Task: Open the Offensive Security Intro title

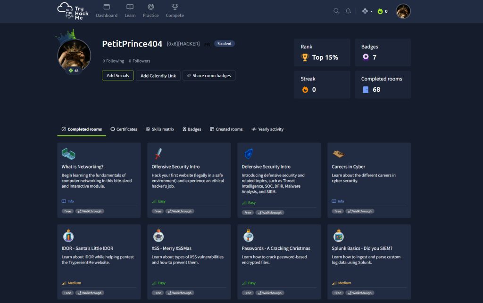Action: (x=175, y=167)
